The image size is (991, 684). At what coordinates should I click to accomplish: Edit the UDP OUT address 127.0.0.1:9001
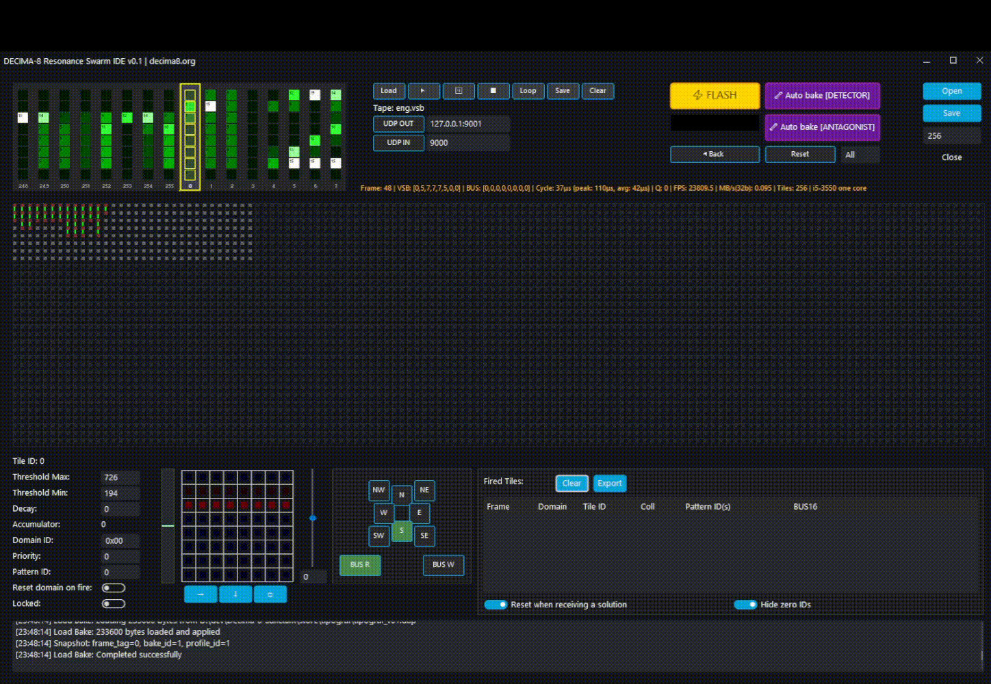click(x=468, y=124)
